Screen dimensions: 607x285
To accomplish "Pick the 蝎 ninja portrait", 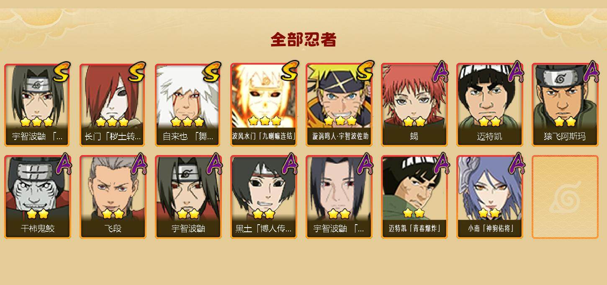I will click(414, 105).
